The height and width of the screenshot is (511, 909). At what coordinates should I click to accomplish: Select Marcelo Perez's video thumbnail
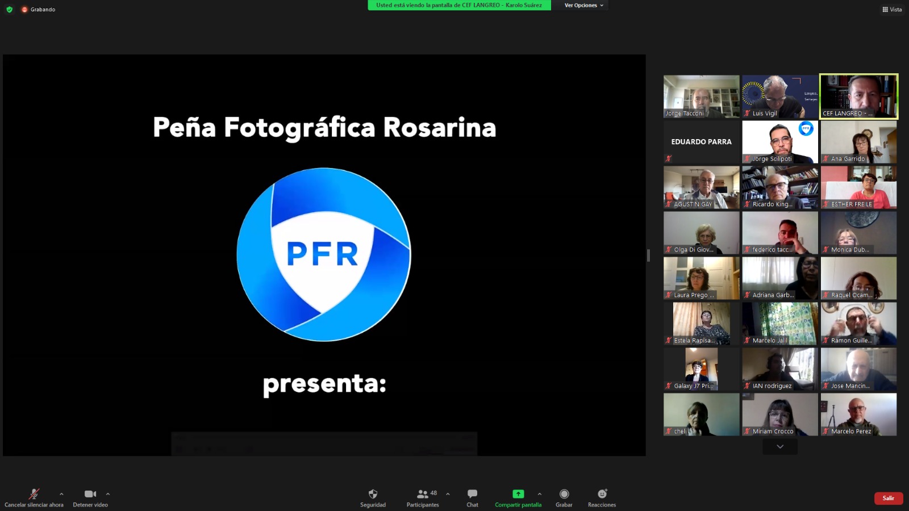click(x=858, y=414)
